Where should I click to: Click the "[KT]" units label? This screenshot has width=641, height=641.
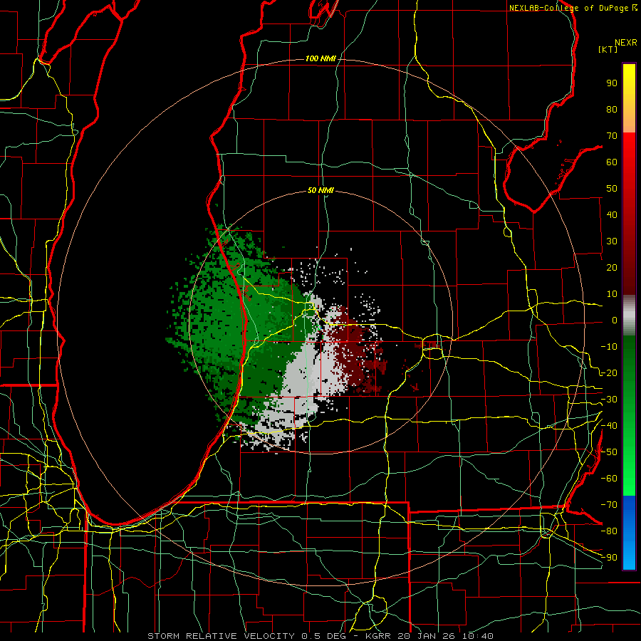(608, 49)
